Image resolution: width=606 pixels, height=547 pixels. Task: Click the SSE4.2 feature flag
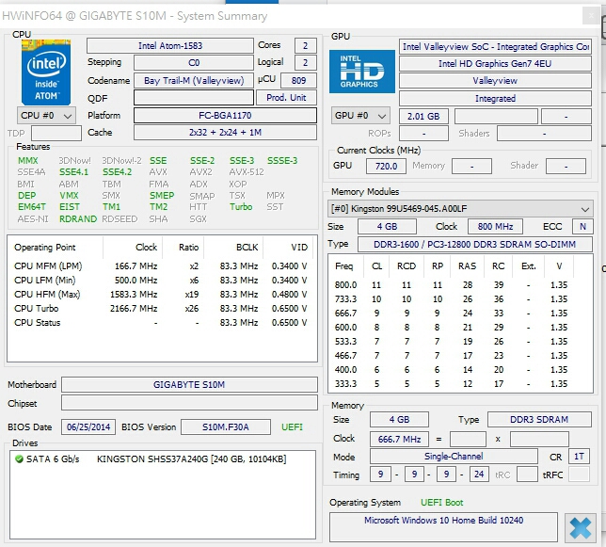click(x=117, y=172)
